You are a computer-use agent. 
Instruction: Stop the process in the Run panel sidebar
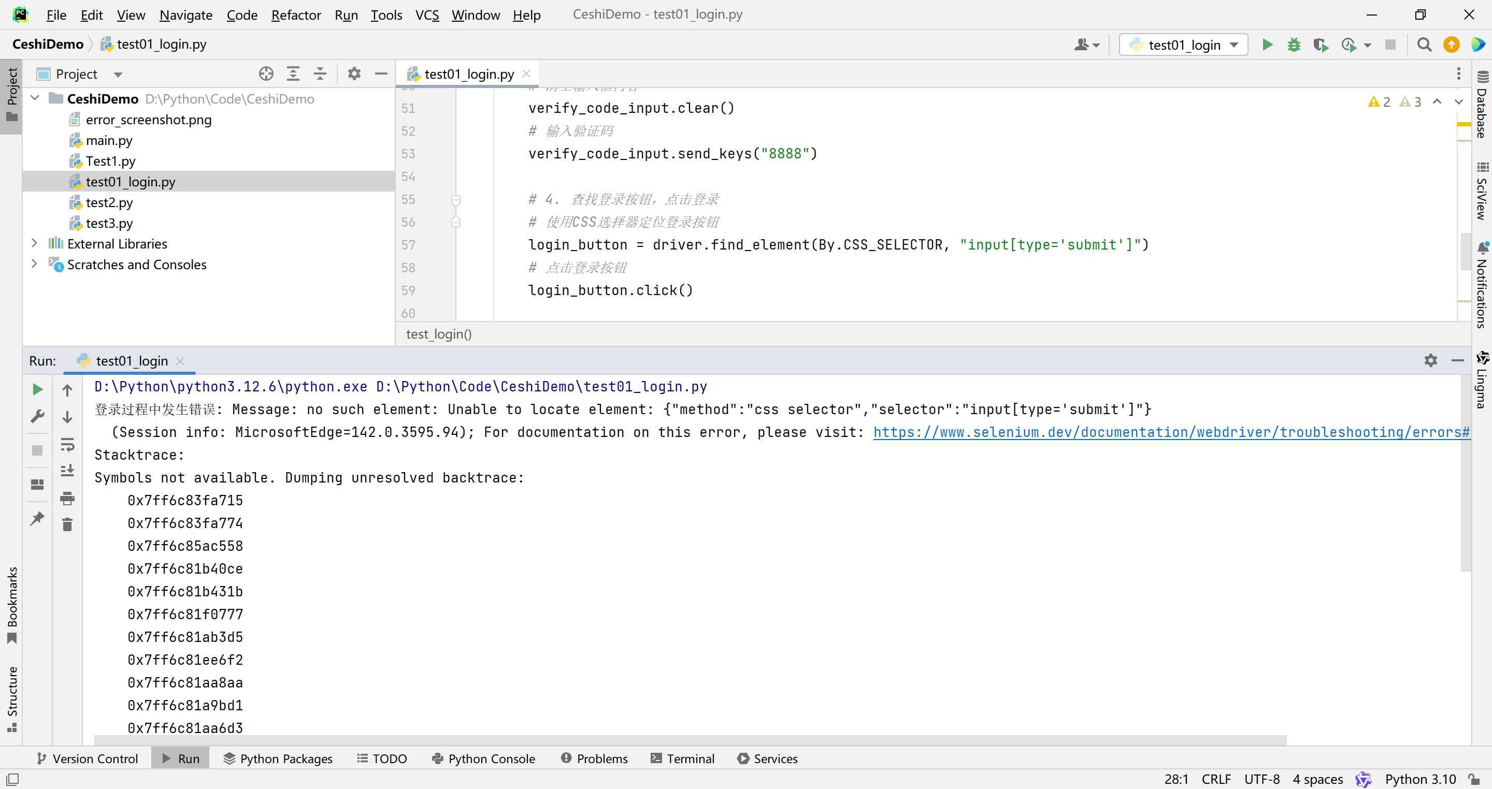38,450
